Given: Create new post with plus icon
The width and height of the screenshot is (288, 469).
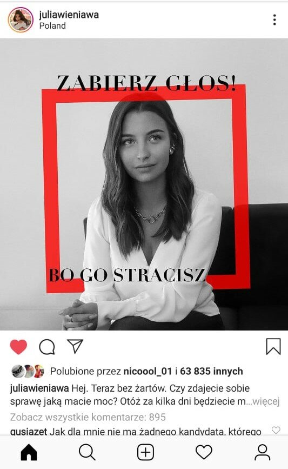Looking at the screenshot, I should (145, 452).
